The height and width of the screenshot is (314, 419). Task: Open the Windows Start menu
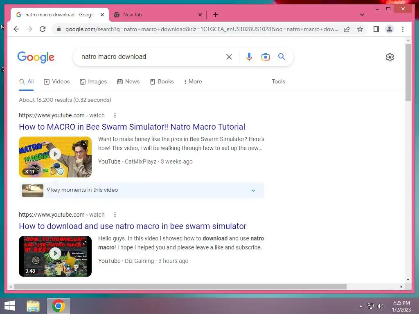coord(10,306)
